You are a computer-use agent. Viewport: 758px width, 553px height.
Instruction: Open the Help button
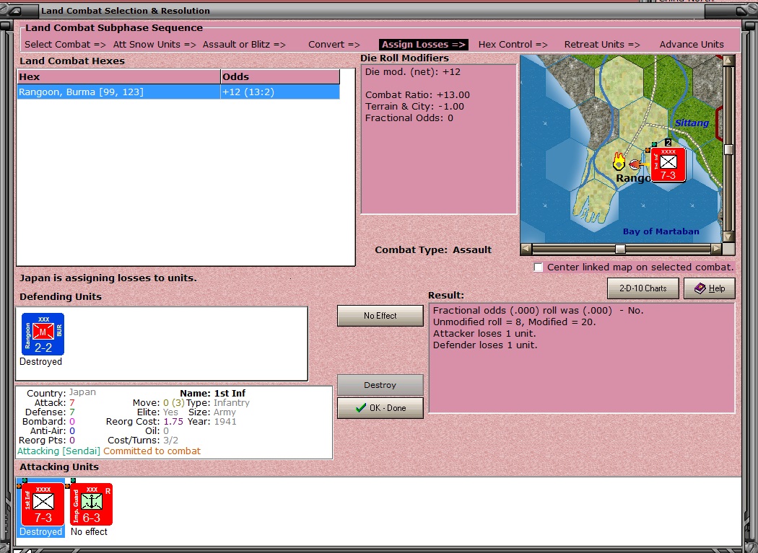click(710, 288)
